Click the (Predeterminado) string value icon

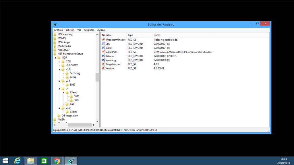click(103, 40)
